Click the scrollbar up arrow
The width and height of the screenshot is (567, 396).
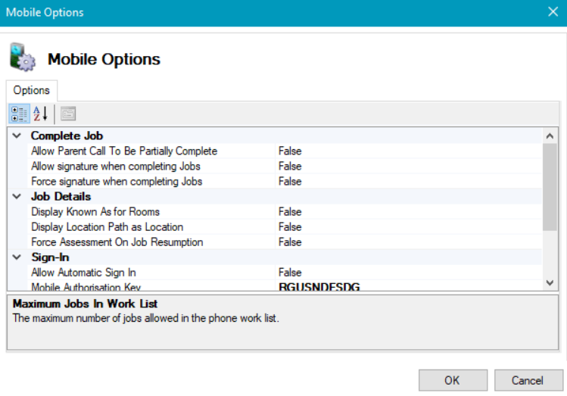[x=550, y=136]
